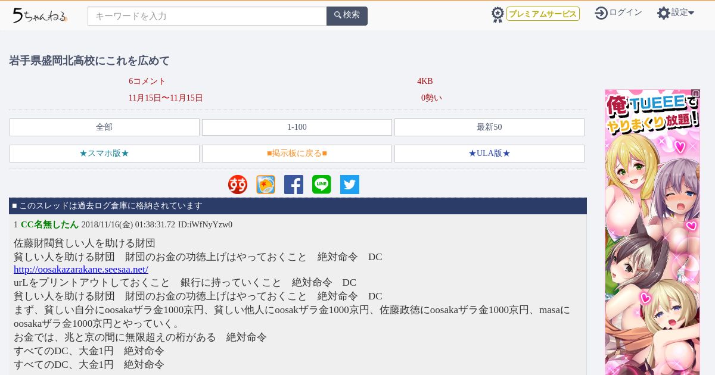
Task: Click post ID iWfNyYzw0 text
Action: coord(205,225)
